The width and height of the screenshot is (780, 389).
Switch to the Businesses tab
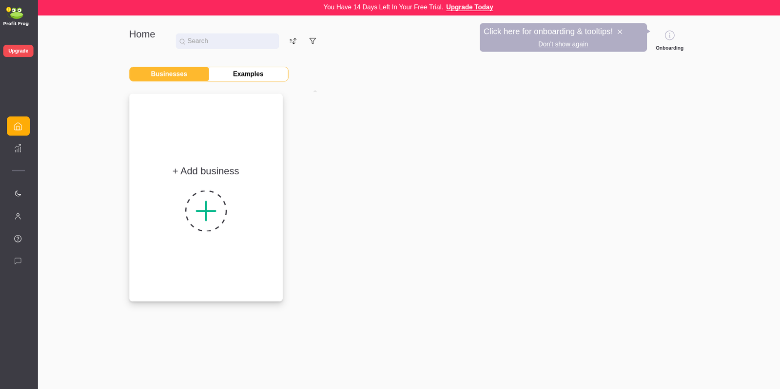pos(169,74)
